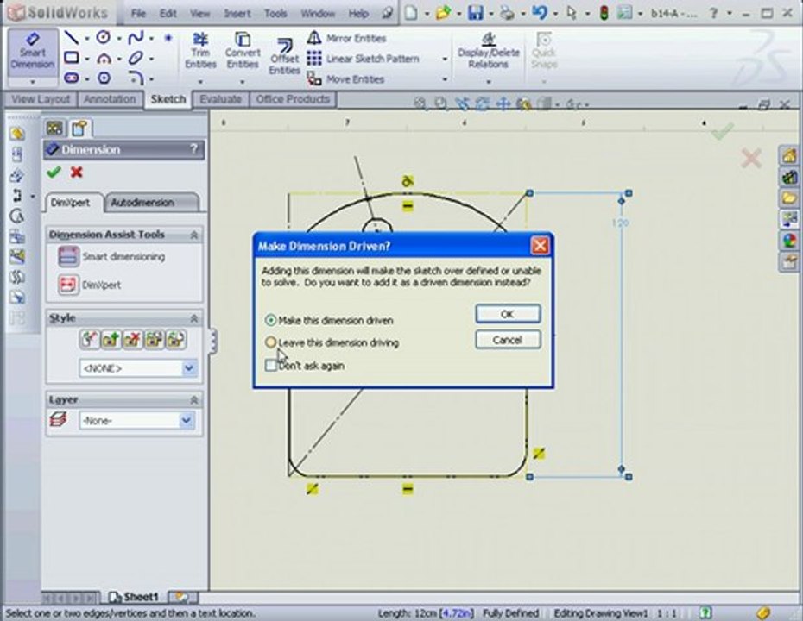Select the Ellipse sketch tool
Viewport: 803px width, 621px height.
(x=136, y=58)
